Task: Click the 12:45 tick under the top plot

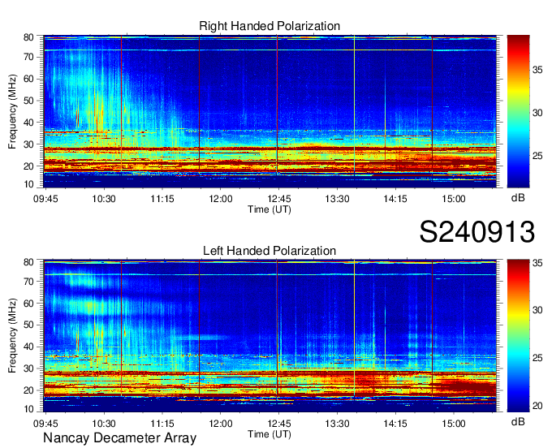Action: [x=278, y=199]
